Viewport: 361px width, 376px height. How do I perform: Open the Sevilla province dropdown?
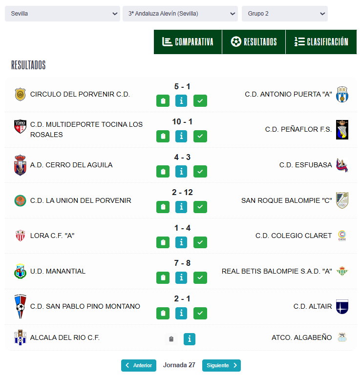click(x=62, y=14)
